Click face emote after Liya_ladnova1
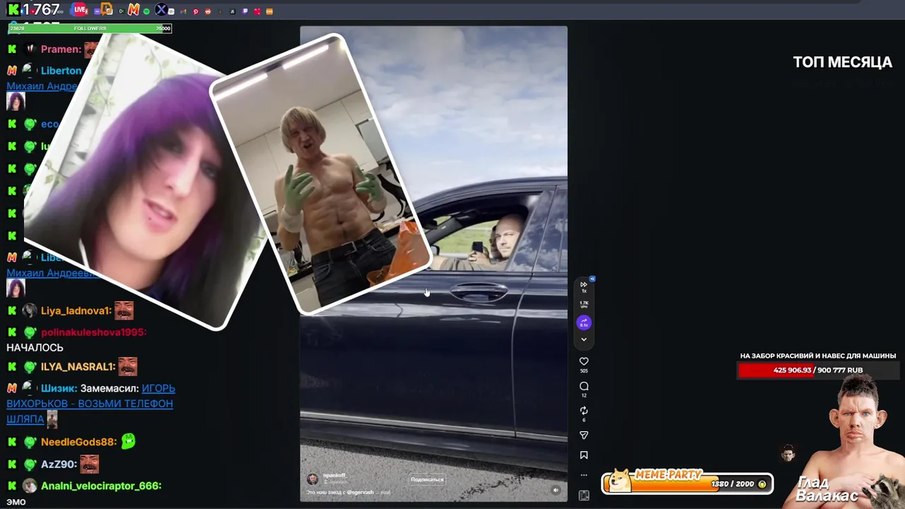 pyautogui.click(x=124, y=310)
